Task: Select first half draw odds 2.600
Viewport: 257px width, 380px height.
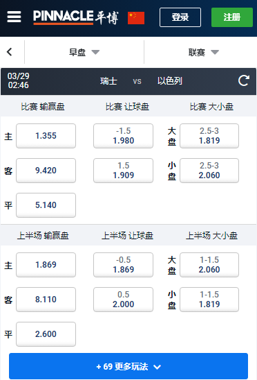Action: pos(46,334)
